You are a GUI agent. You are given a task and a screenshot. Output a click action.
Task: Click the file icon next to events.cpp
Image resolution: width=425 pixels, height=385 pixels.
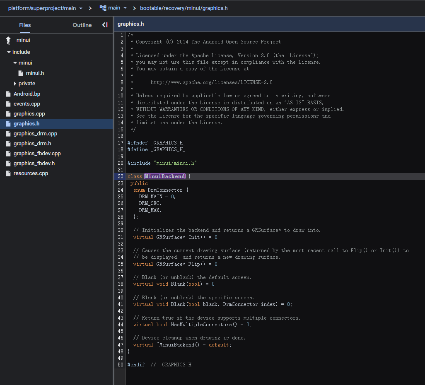[8, 104]
